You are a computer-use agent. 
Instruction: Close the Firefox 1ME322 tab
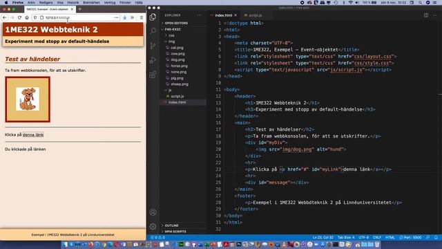point(72,9)
